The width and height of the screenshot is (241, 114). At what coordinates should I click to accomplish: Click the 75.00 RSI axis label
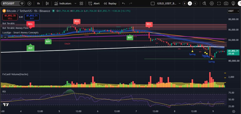pyautogui.click(x=231, y=93)
